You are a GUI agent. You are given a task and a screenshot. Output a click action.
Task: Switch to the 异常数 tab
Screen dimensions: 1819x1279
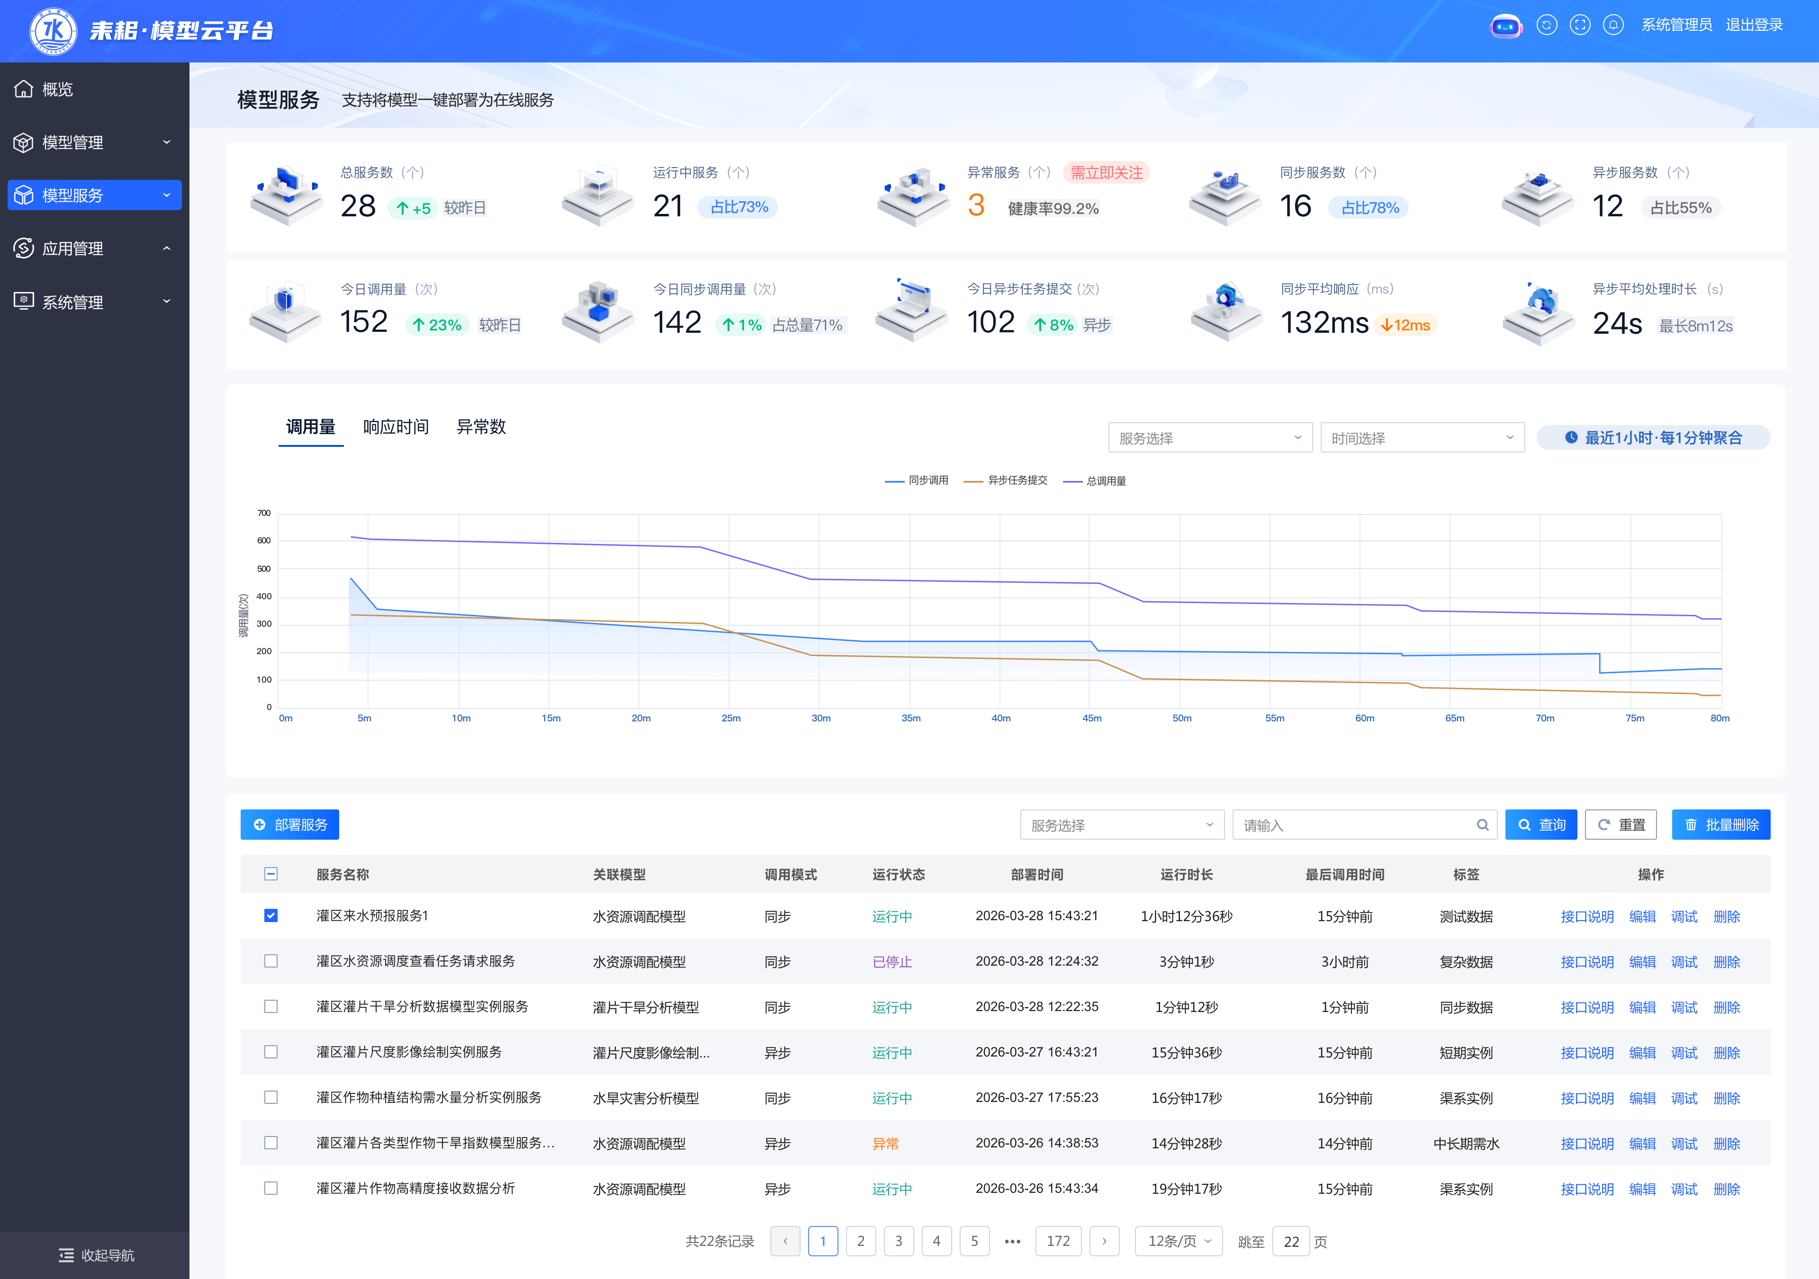click(481, 427)
